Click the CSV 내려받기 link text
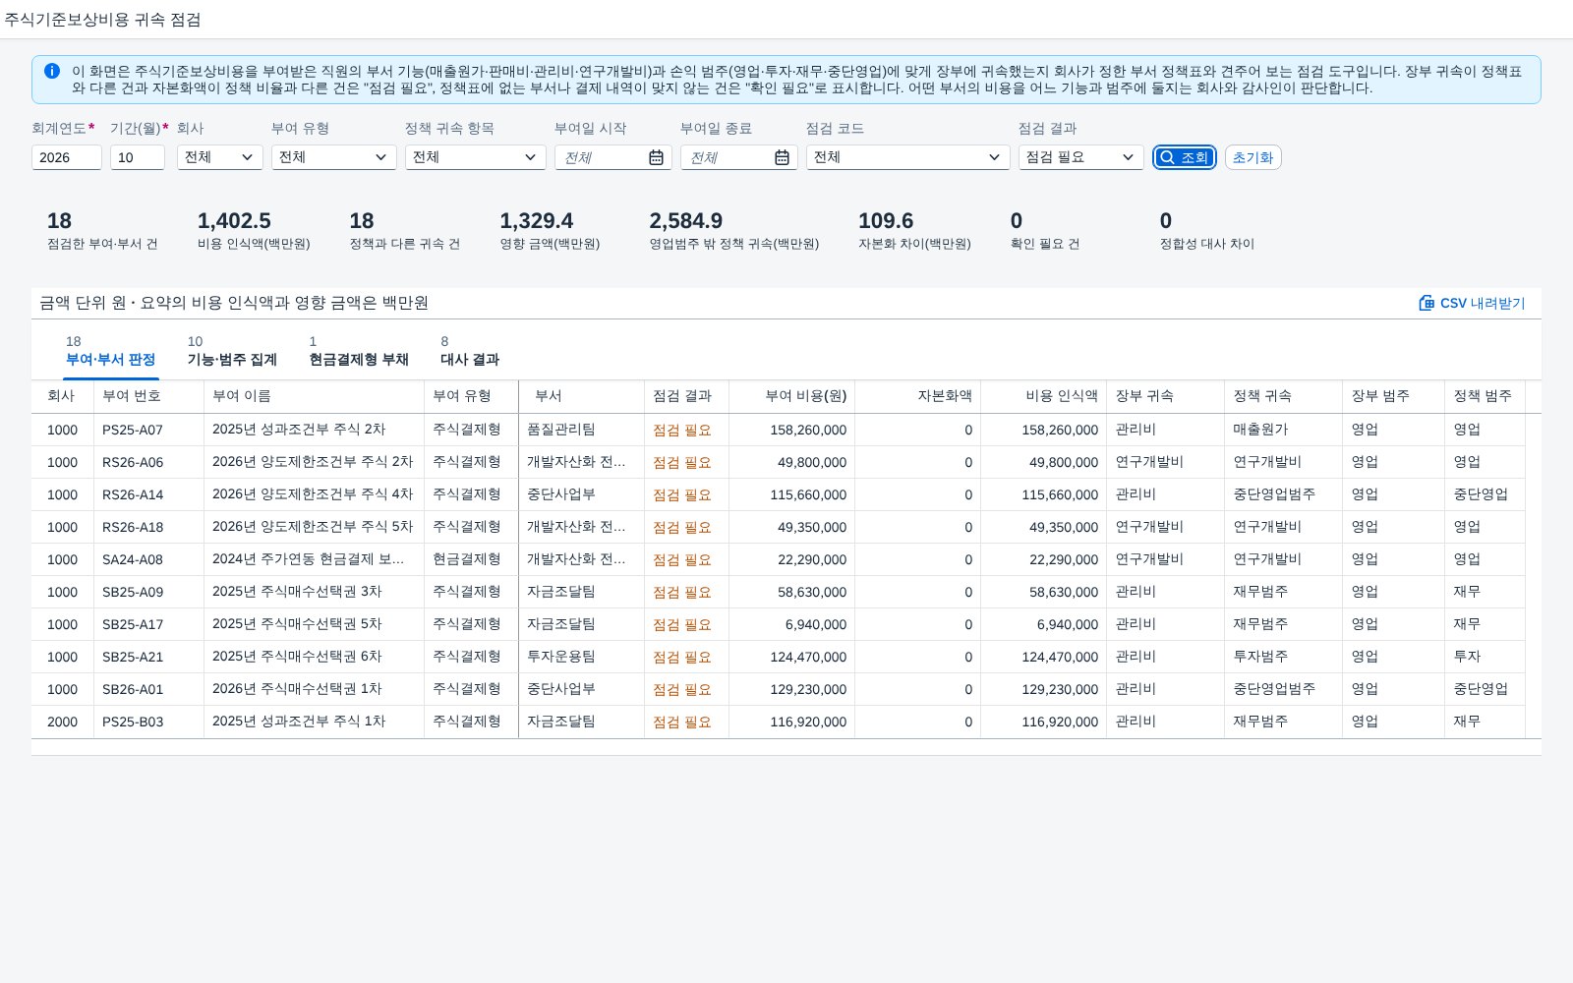The width and height of the screenshot is (1573, 983). pos(1483,303)
